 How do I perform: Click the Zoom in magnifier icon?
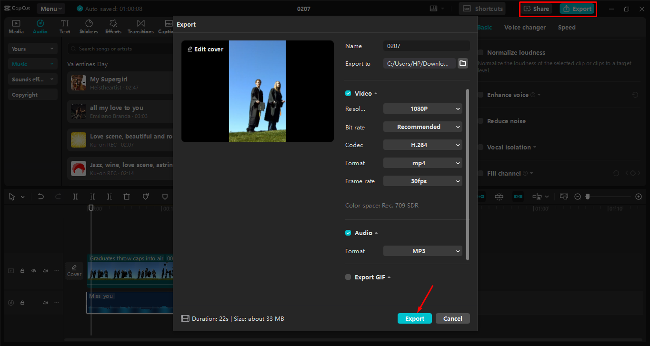[x=638, y=196]
